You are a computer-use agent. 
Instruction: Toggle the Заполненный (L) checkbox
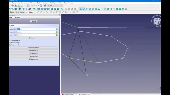point(10,43)
